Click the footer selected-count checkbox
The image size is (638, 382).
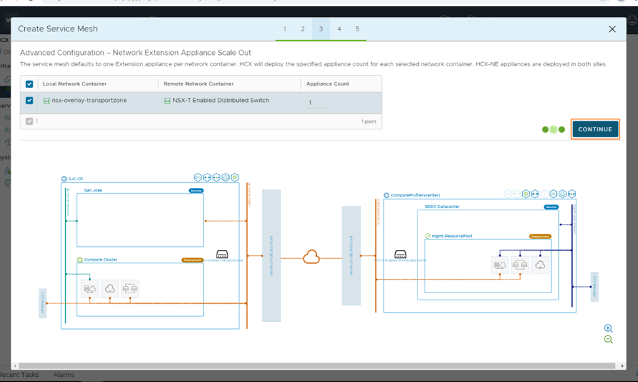point(29,121)
